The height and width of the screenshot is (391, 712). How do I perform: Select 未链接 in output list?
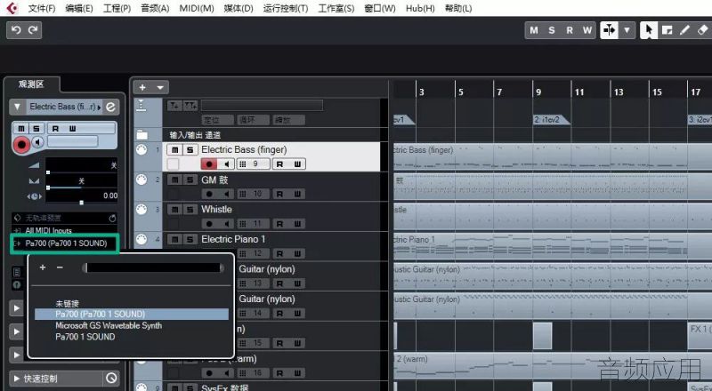68,303
